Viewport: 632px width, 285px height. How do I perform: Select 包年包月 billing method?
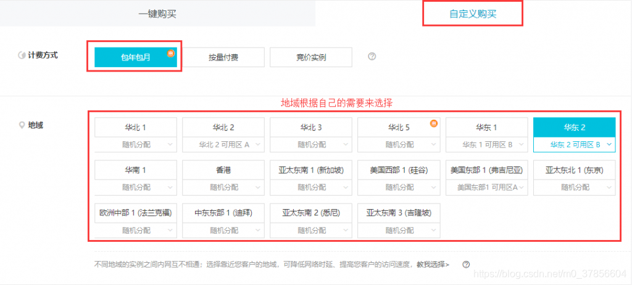coord(136,57)
